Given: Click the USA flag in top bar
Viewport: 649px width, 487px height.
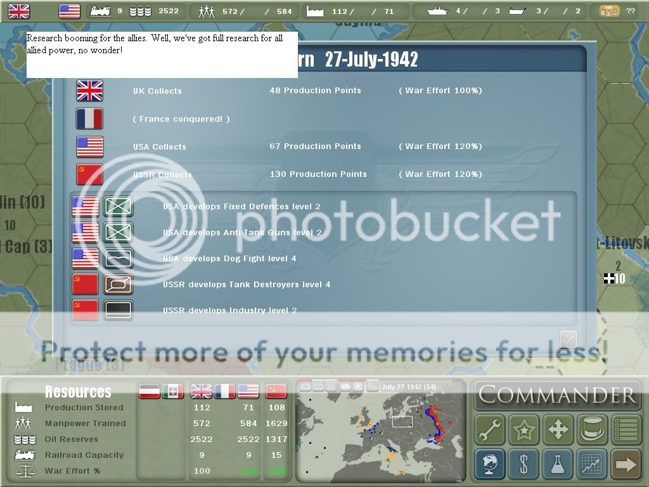Looking at the screenshot, I should [69, 11].
